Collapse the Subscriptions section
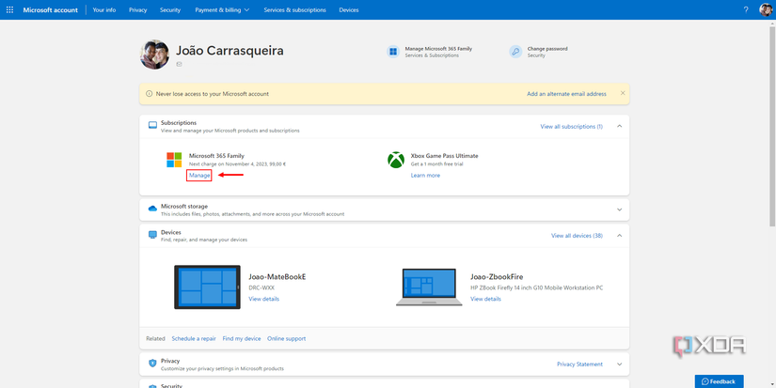Image resolution: width=776 pixels, height=388 pixels. click(619, 126)
